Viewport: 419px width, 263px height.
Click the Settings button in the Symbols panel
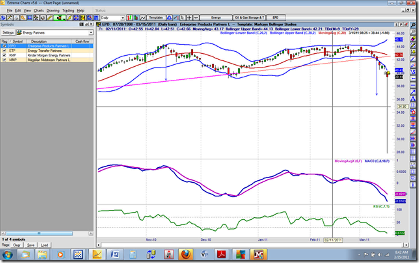point(8,33)
